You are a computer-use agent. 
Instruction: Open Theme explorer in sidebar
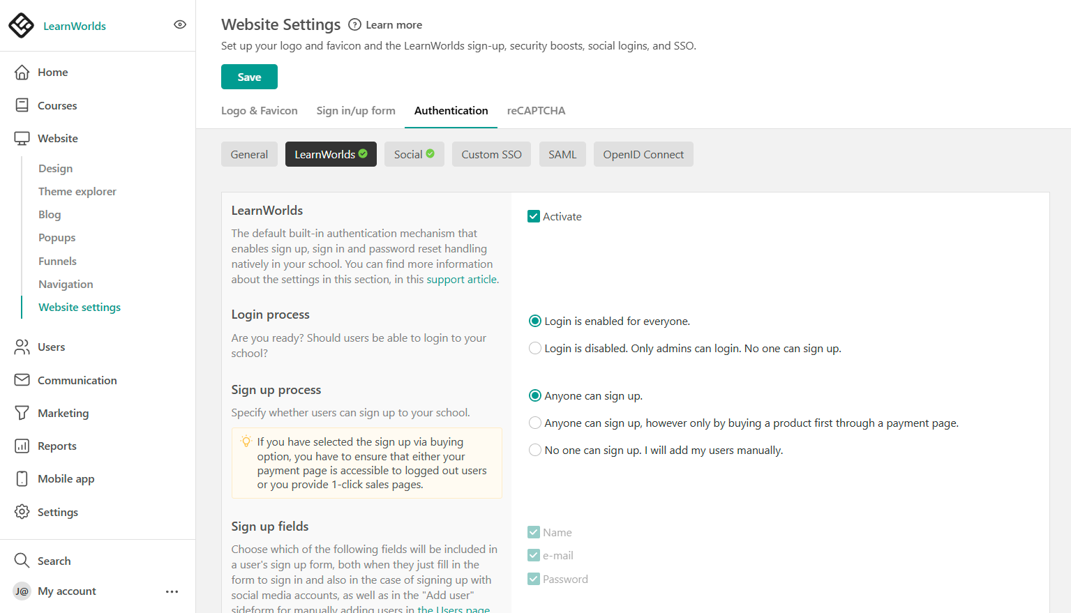click(77, 191)
